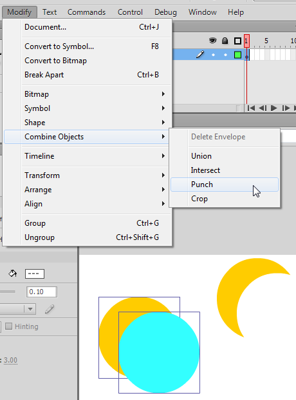The image size is (296, 400).
Task: Click the stroke height field showing 0.10
Action: pos(42,292)
